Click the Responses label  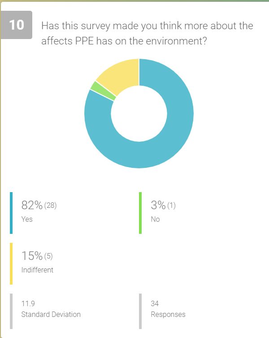click(x=168, y=314)
